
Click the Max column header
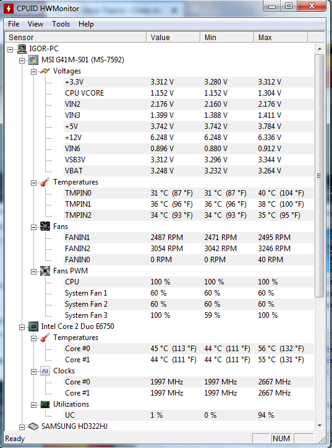(281, 38)
